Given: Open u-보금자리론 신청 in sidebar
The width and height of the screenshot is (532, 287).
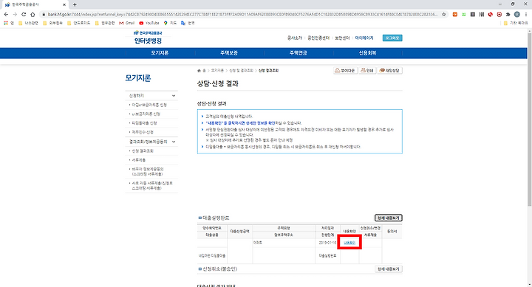Looking at the screenshot, I should click(146, 114).
